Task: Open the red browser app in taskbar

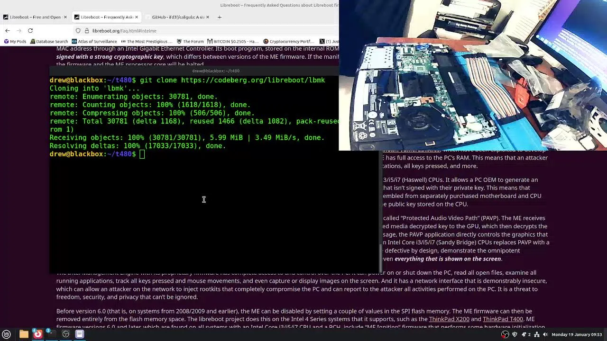Action: click(37, 334)
